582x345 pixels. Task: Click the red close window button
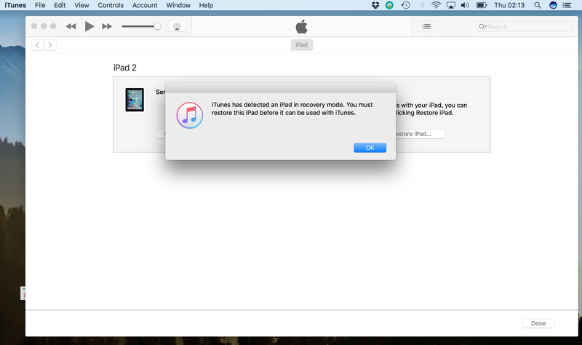(34, 26)
